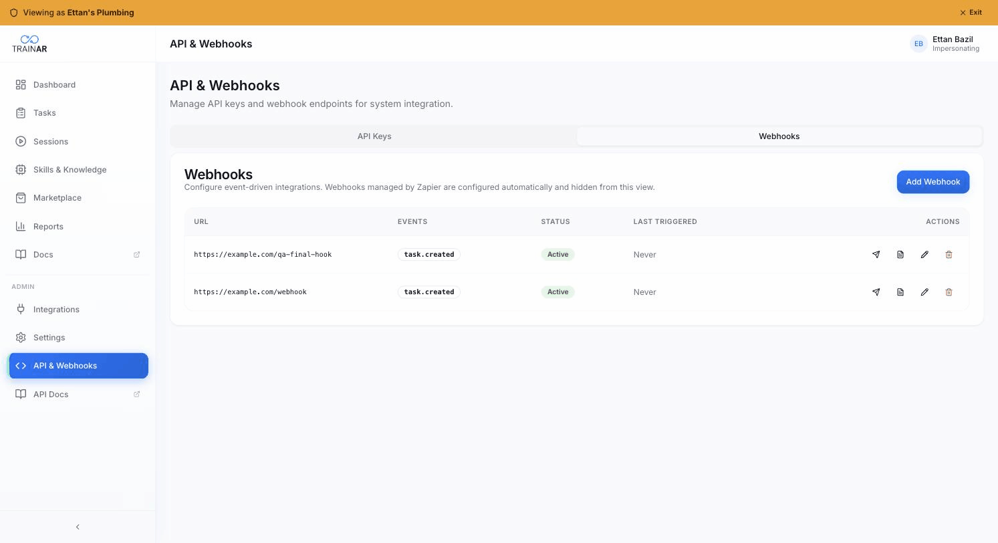Navigate to Marketplace
Screen dimensions: 998x543
tap(78, 198)
